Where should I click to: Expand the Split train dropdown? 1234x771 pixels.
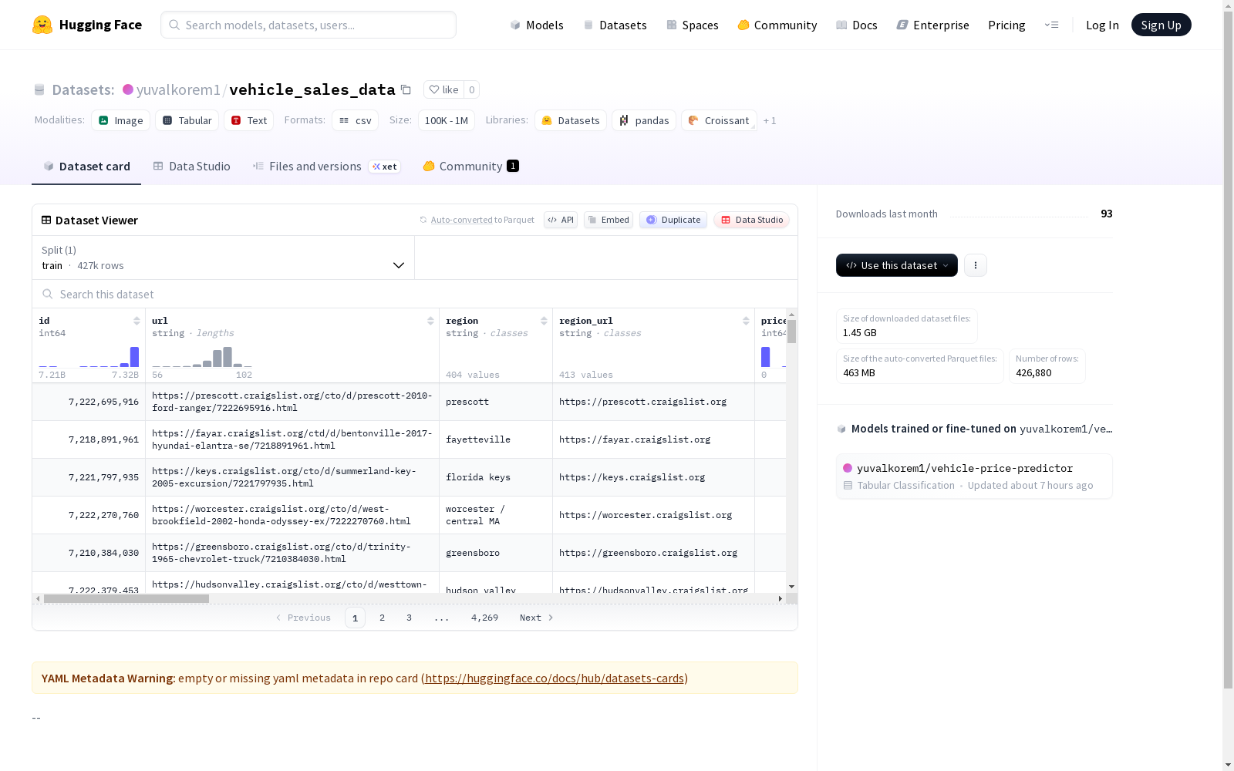point(224,258)
